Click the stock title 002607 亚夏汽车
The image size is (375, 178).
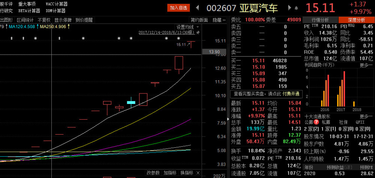click(x=242, y=8)
